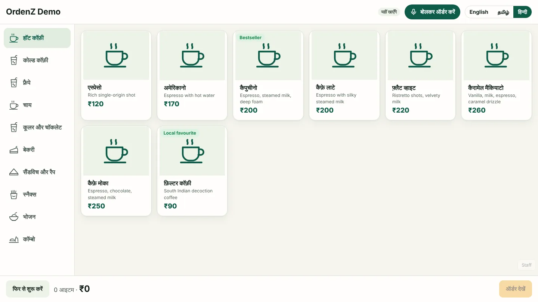Click फिर से शुरू करें button
Viewport: 538px width, 302px height.
pyautogui.click(x=28, y=289)
